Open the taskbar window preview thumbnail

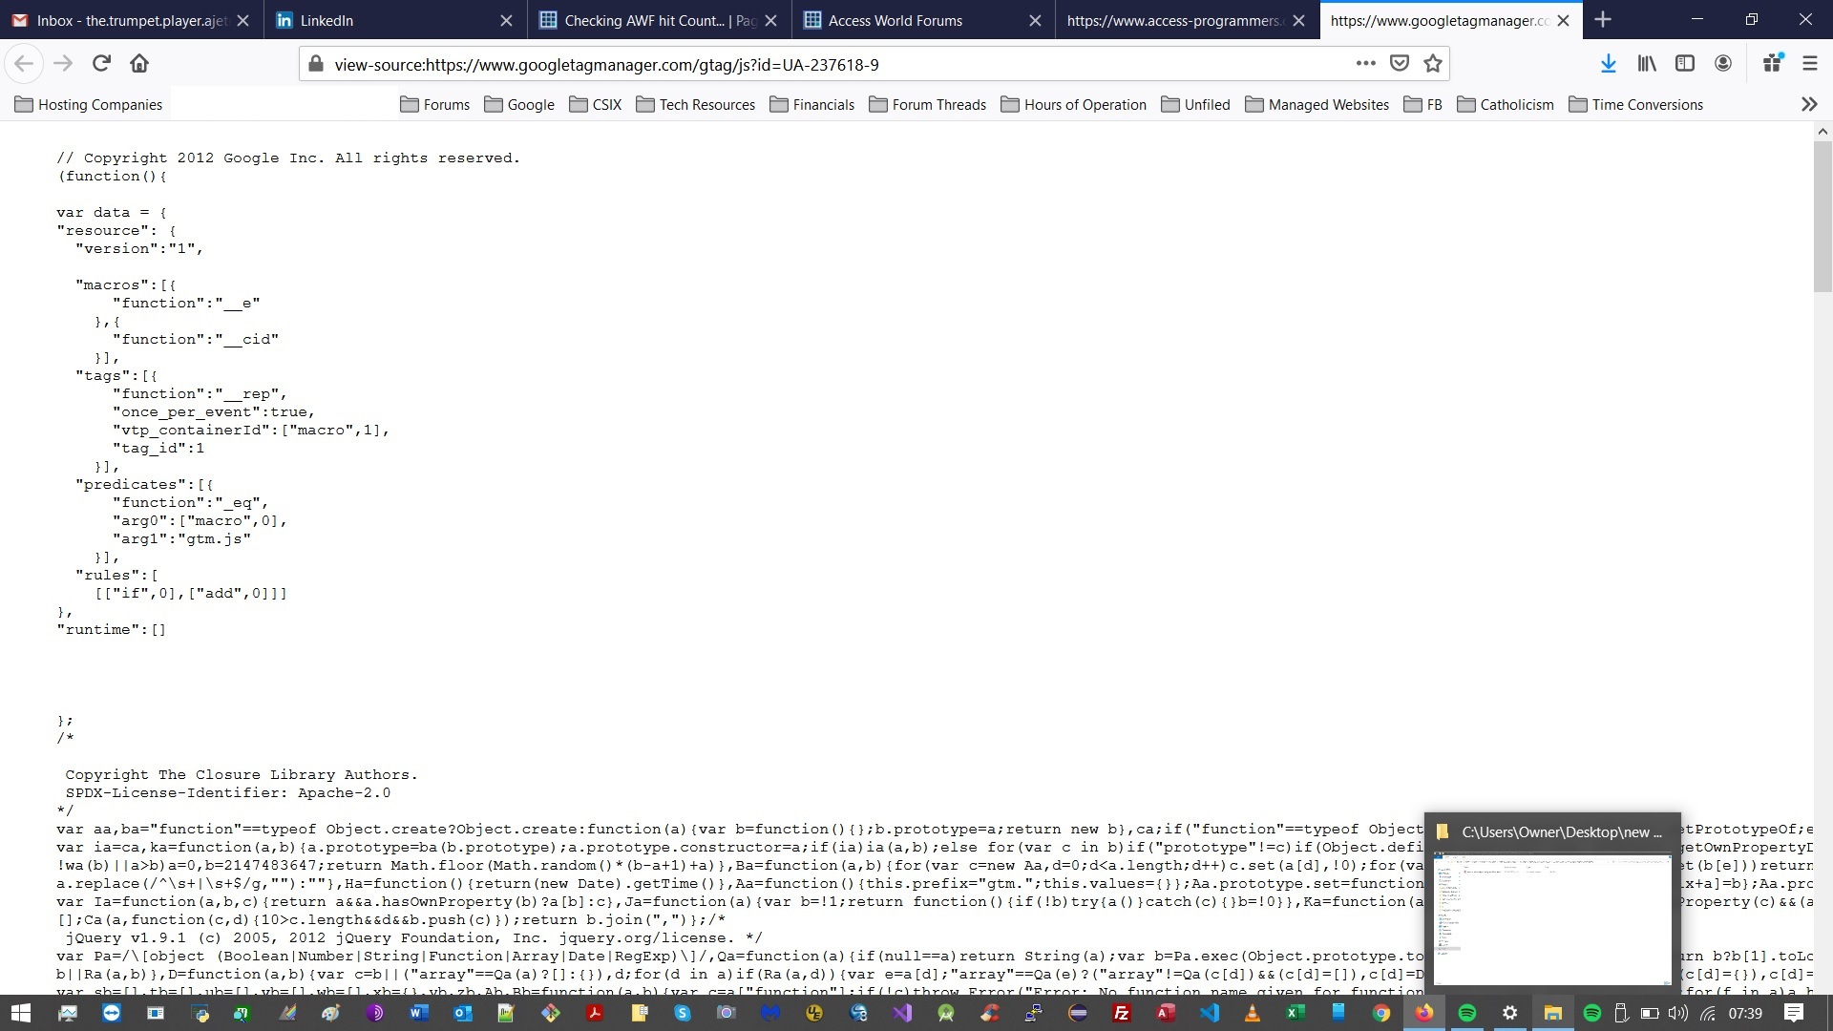click(1552, 917)
